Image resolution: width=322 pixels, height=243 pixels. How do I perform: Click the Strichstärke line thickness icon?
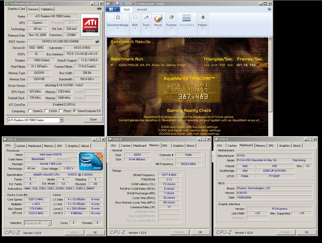point(187,18)
